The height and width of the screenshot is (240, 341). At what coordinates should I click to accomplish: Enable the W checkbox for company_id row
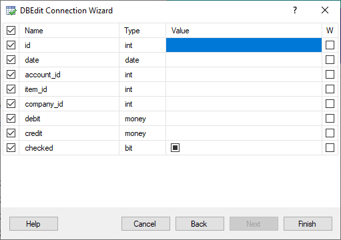point(330,104)
